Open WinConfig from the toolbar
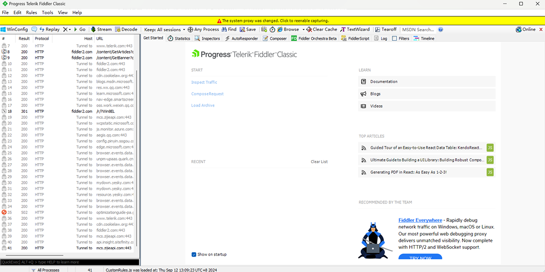 click(x=14, y=29)
